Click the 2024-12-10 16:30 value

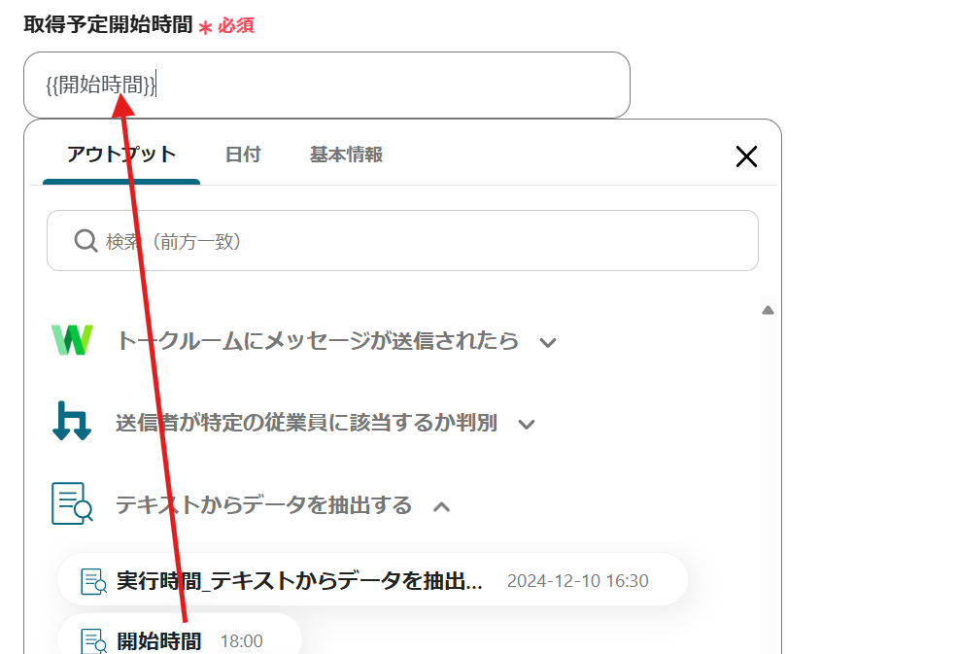(577, 581)
